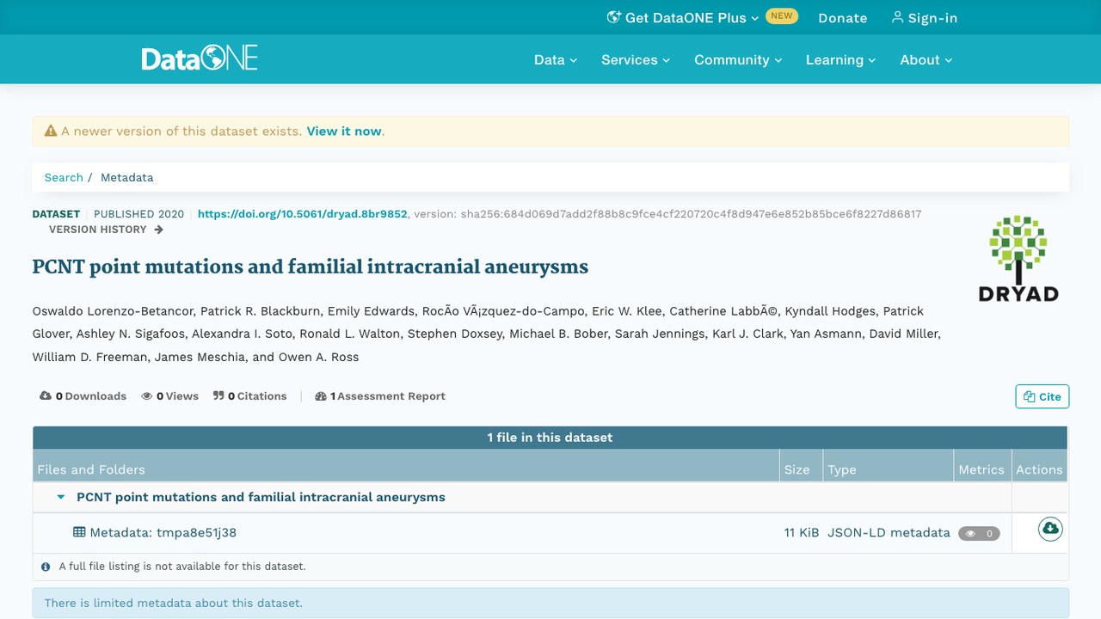Image resolution: width=1101 pixels, height=619 pixels.
Task: Click the views metric badge for the metadata file
Action: (x=979, y=533)
